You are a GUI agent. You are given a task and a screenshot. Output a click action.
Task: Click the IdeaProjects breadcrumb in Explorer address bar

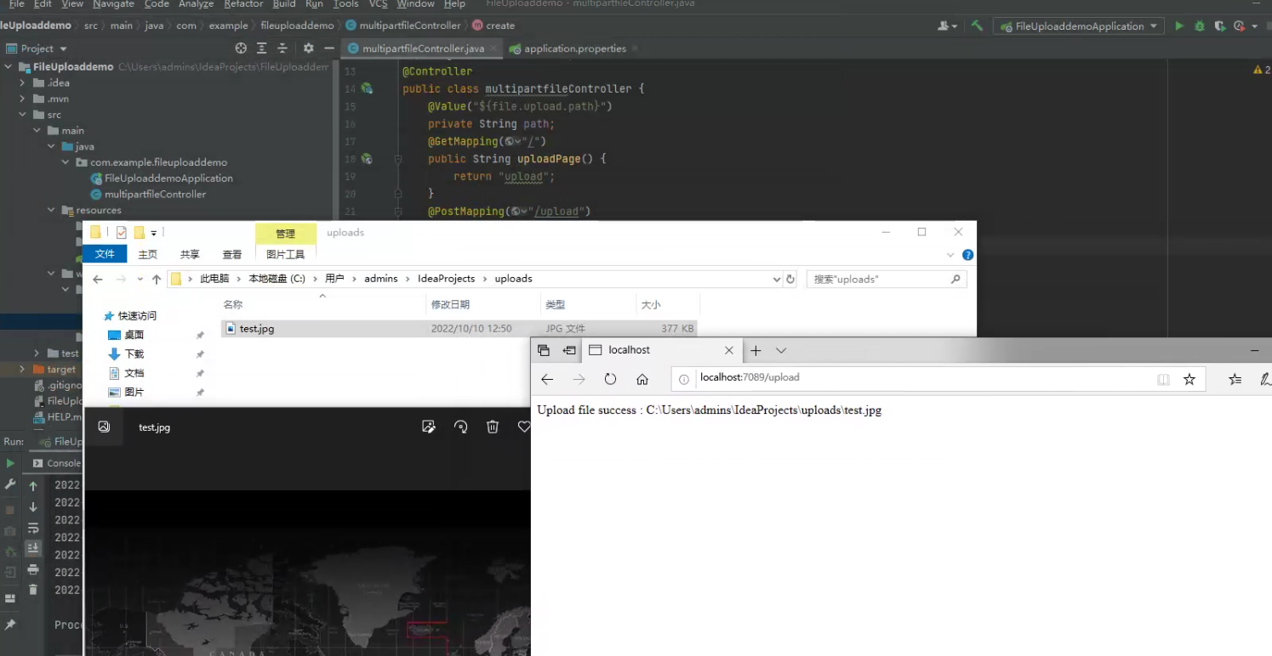[446, 279]
